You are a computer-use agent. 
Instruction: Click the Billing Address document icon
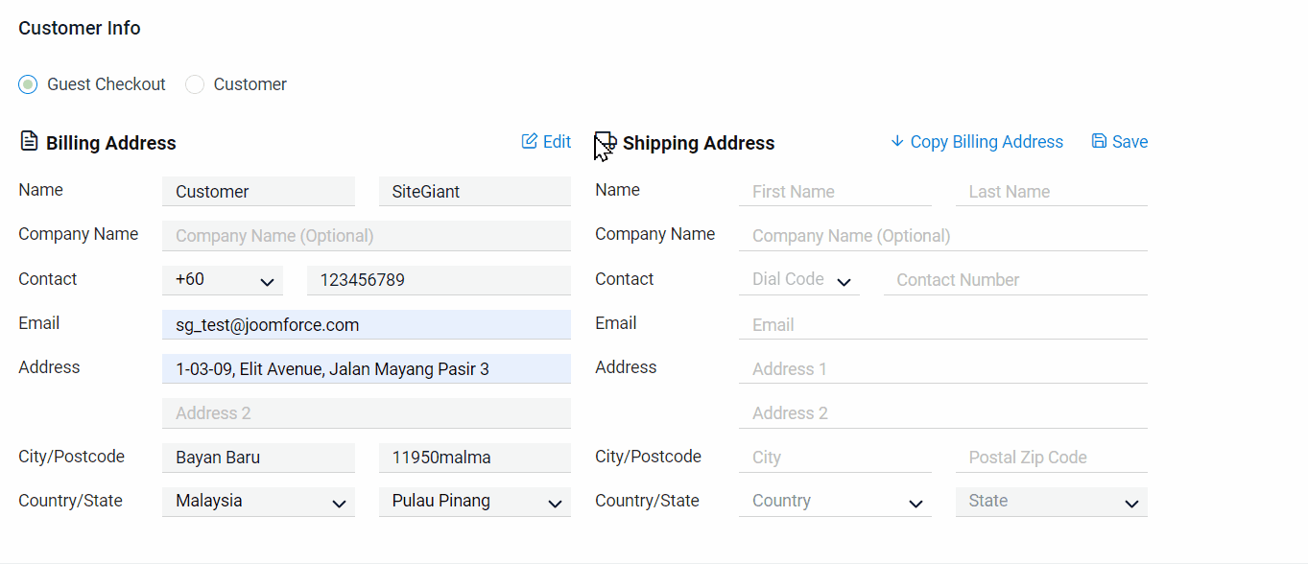(x=29, y=142)
